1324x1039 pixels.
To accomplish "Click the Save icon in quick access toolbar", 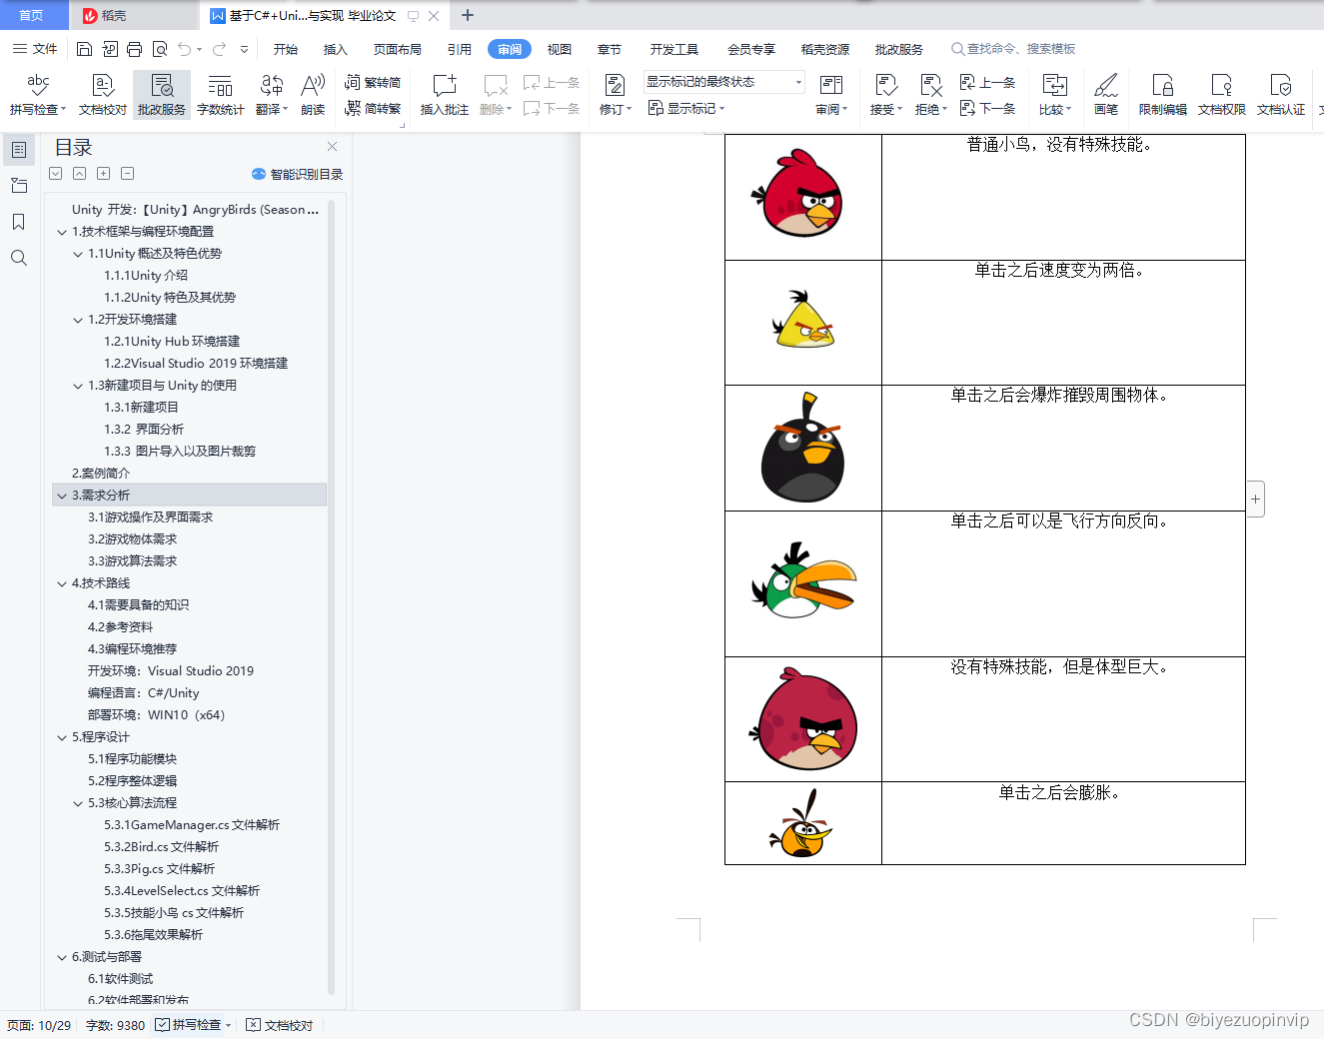I will (84, 49).
